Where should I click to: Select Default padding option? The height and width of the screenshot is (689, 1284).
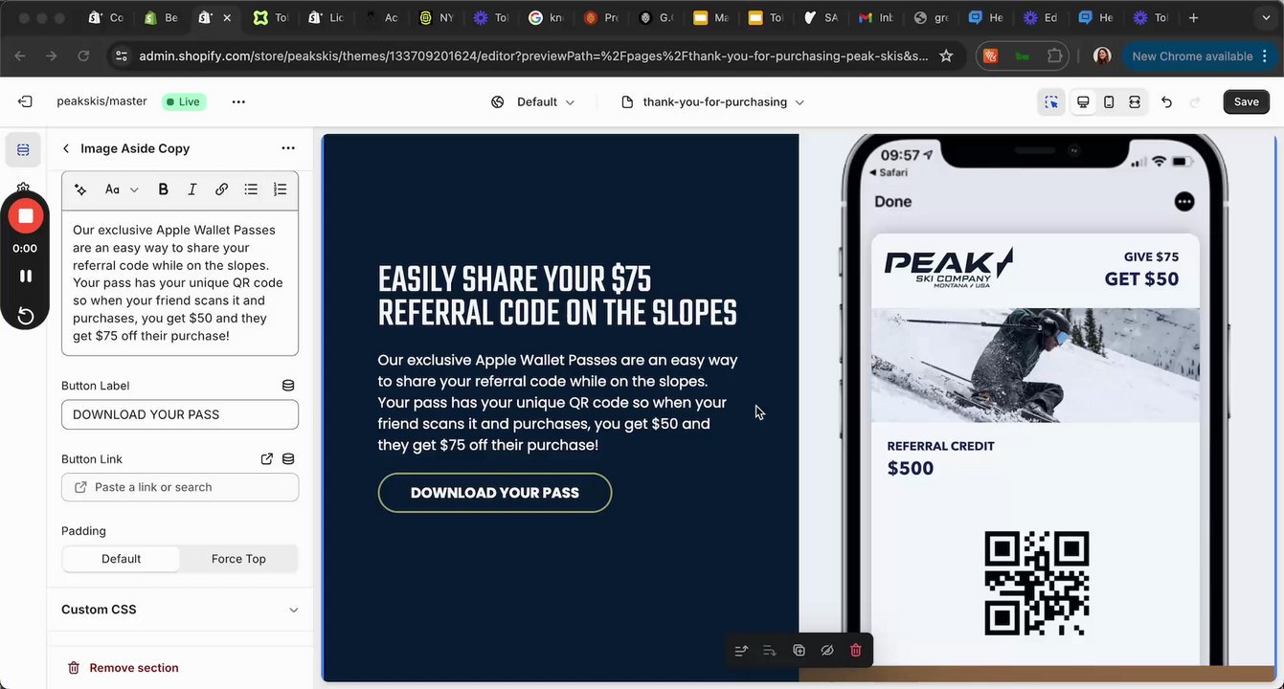[x=121, y=559]
